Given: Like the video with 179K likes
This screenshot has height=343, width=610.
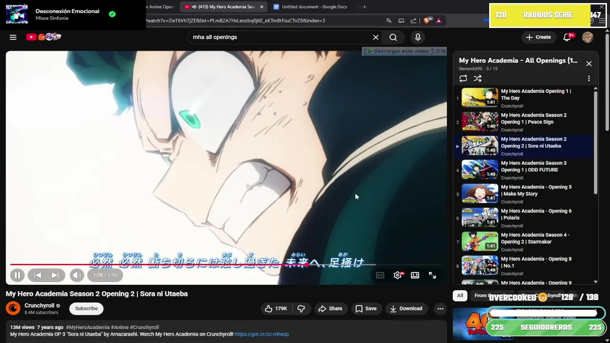Looking at the screenshot, I should pyautogui.click(x=276, y=309).
